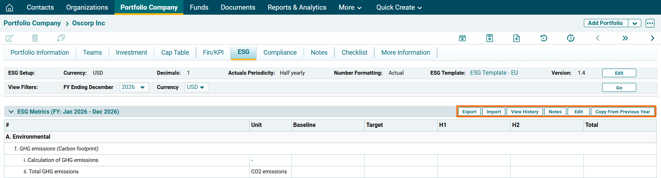Switch to the Cap Table tab

coord(175,53)
